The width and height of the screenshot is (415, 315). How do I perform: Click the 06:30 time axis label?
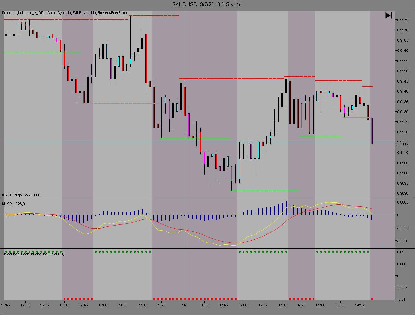click(x=282, y=305)
